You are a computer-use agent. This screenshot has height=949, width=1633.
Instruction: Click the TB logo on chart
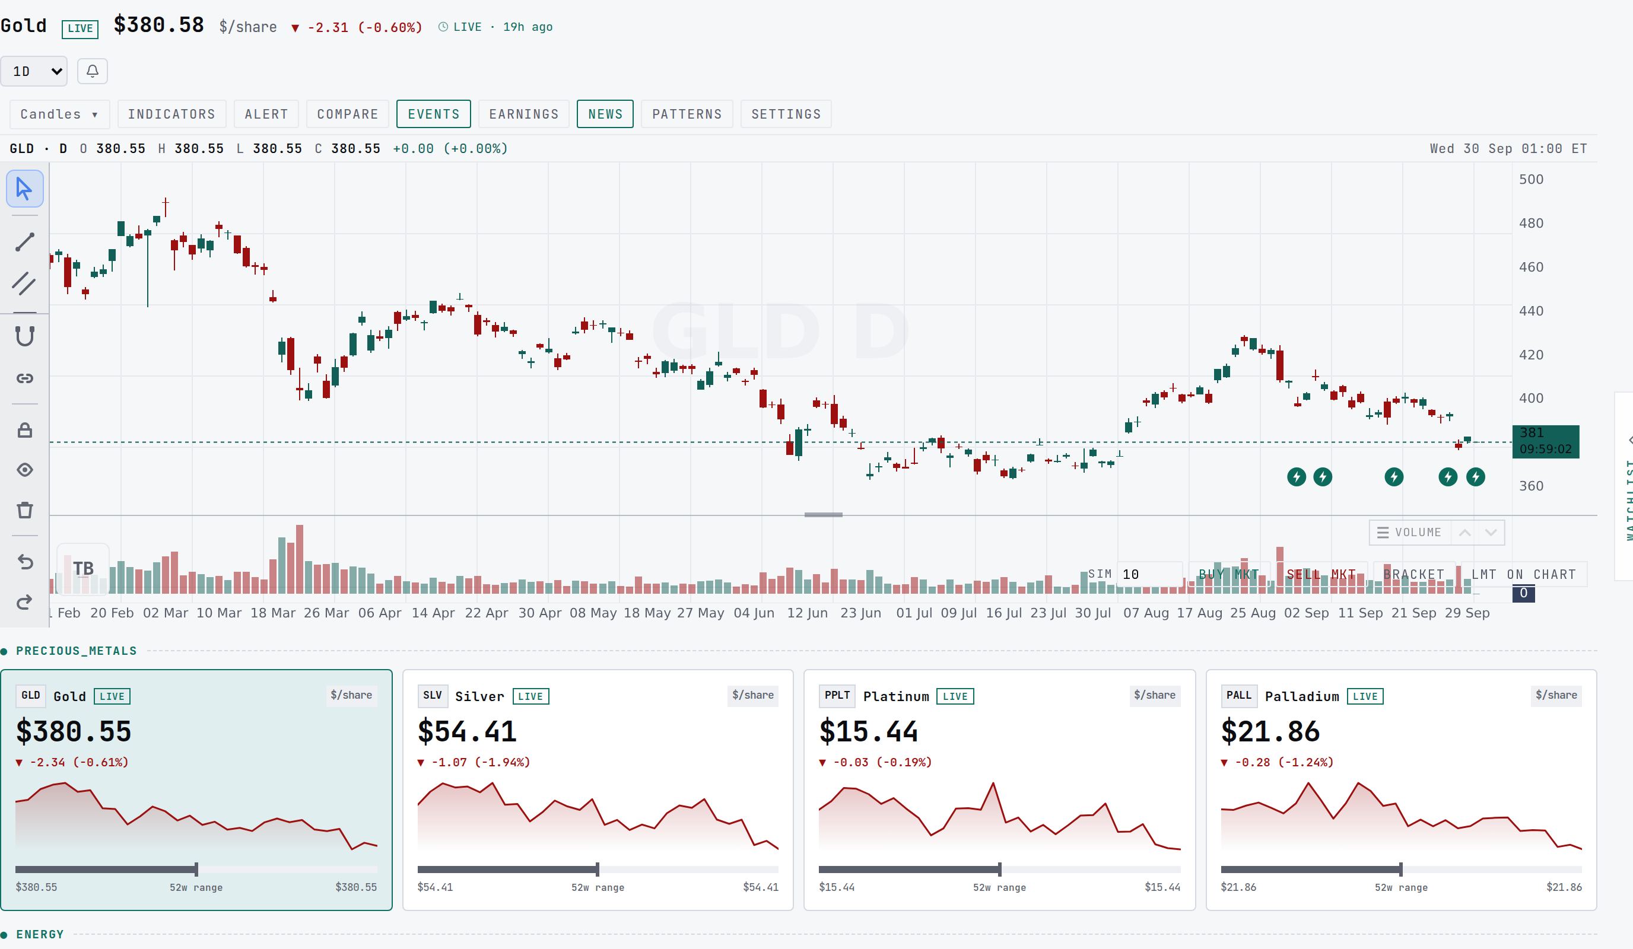coord(83,569)
